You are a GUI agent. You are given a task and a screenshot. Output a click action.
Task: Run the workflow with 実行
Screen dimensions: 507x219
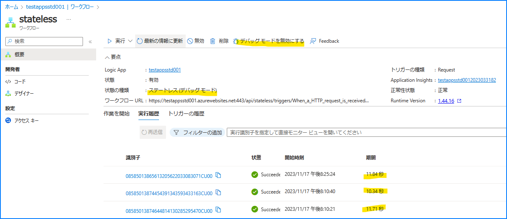(116, 41)
